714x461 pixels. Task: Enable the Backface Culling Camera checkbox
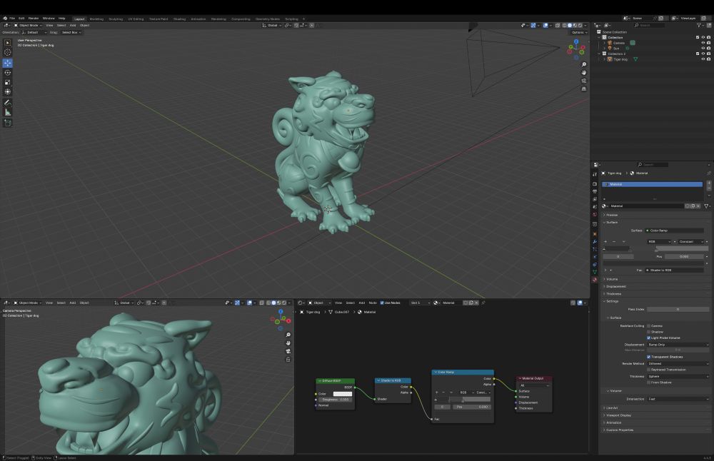(648, 325)
